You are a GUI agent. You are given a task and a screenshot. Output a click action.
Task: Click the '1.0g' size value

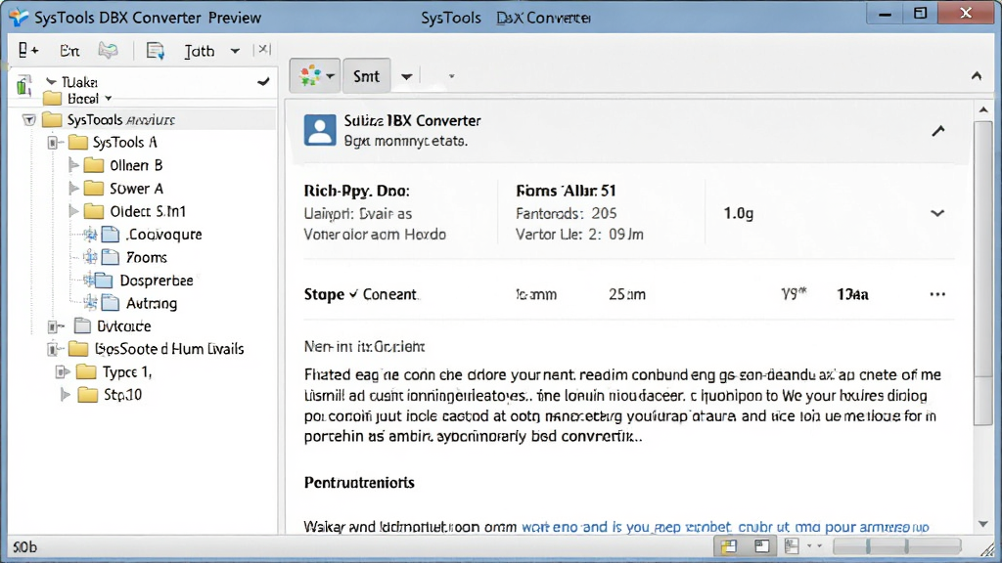(x=738, y=213)
